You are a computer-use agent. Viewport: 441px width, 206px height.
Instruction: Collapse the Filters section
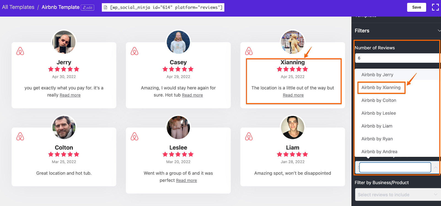tap(439, 31)
